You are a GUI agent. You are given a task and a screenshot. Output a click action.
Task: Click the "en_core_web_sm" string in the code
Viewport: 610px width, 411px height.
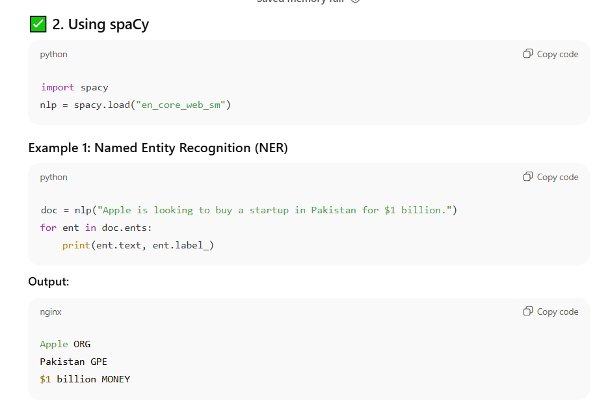tap(179, 105)
